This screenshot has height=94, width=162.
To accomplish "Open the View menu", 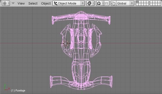I will pyautogui.click(x=21, y=3).
